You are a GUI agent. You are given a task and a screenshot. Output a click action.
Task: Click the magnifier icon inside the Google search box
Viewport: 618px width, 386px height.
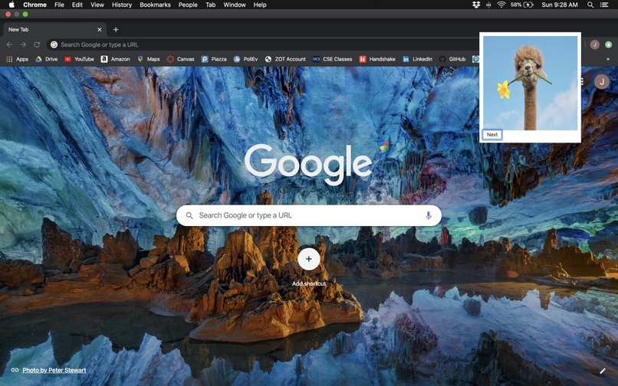[189, 215]
